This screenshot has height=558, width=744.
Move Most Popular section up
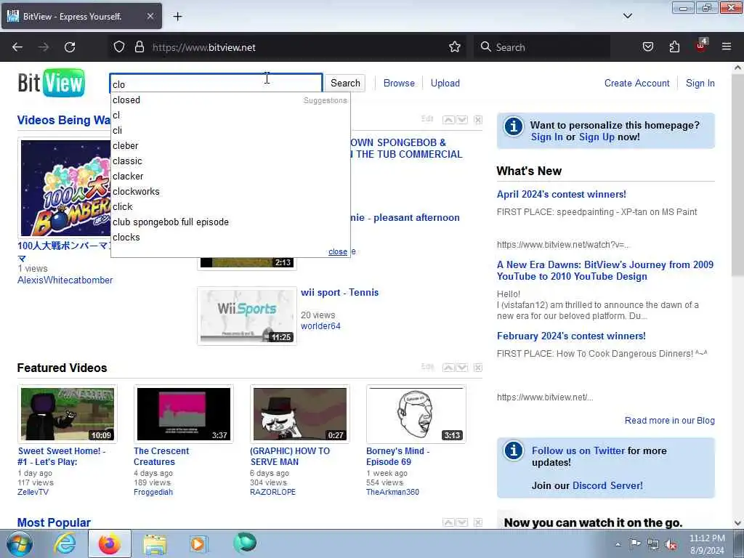point(448,522)
